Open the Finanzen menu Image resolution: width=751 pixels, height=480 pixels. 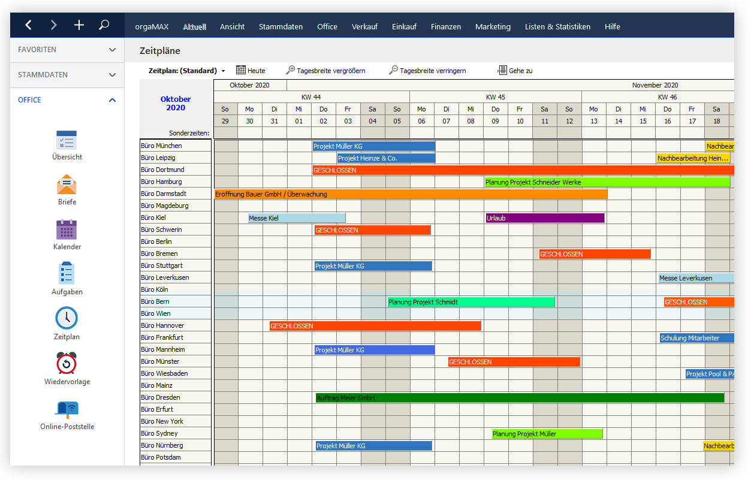pos(446,26)
